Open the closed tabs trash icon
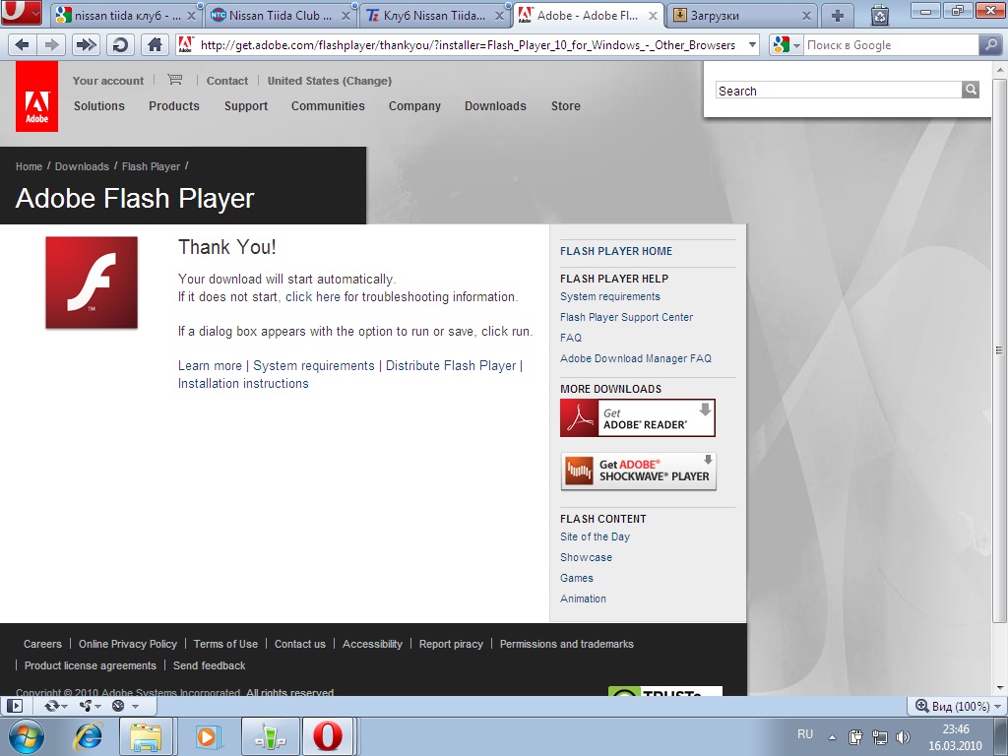The width and height of the screenshot is (1008, 756). click(x=879, y=16)
